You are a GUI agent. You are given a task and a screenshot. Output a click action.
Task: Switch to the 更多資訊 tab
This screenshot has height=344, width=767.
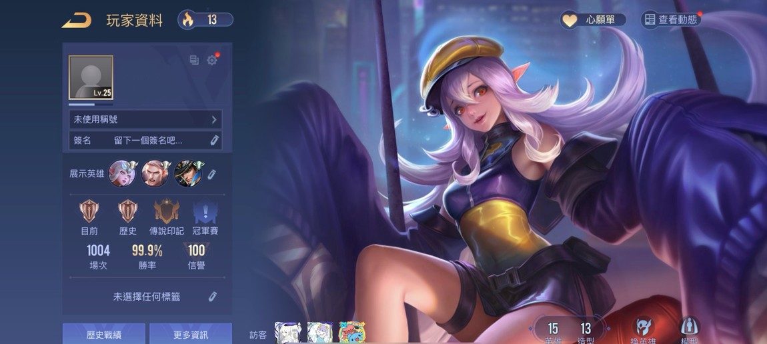(190, 334)
